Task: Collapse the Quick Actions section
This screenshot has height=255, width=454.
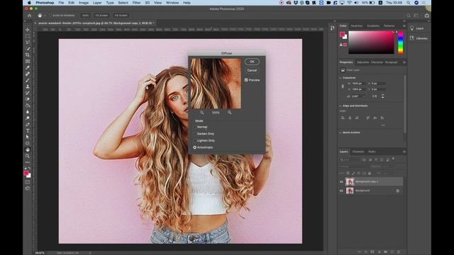Action: [340, 132]
